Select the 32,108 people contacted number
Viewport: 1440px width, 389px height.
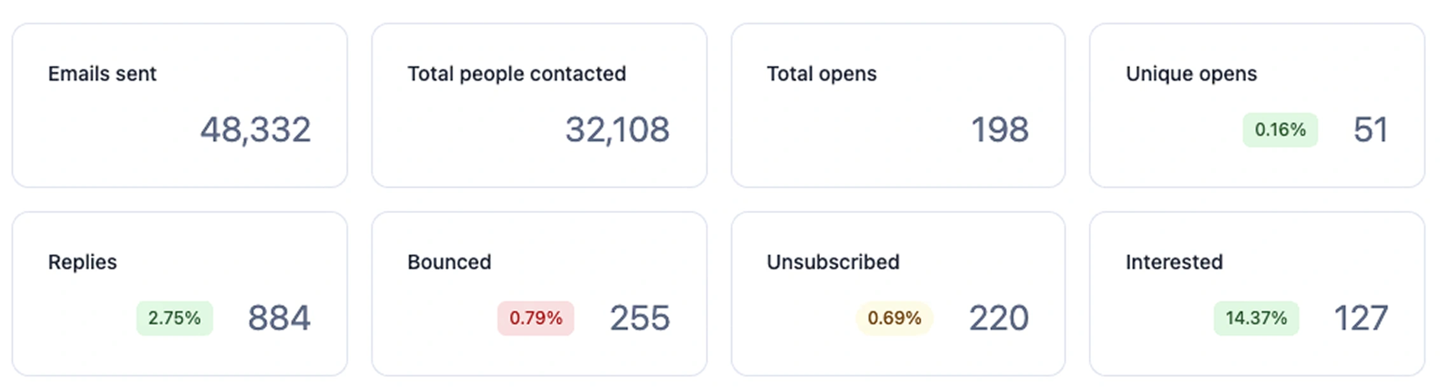pyautogui.click(x=617, y=130)
